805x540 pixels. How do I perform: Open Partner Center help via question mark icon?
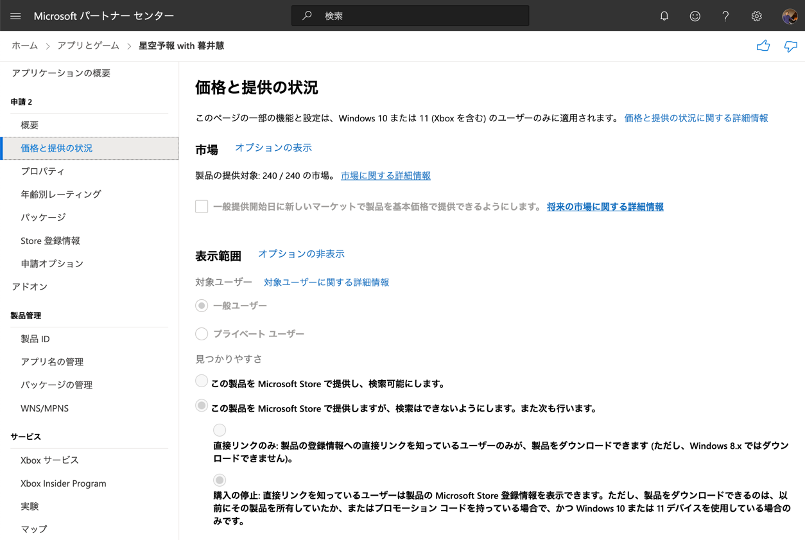pos(725,15)
